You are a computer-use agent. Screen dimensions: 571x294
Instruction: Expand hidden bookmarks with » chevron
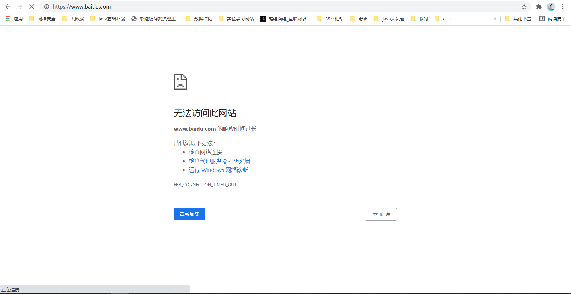point(495,18)
